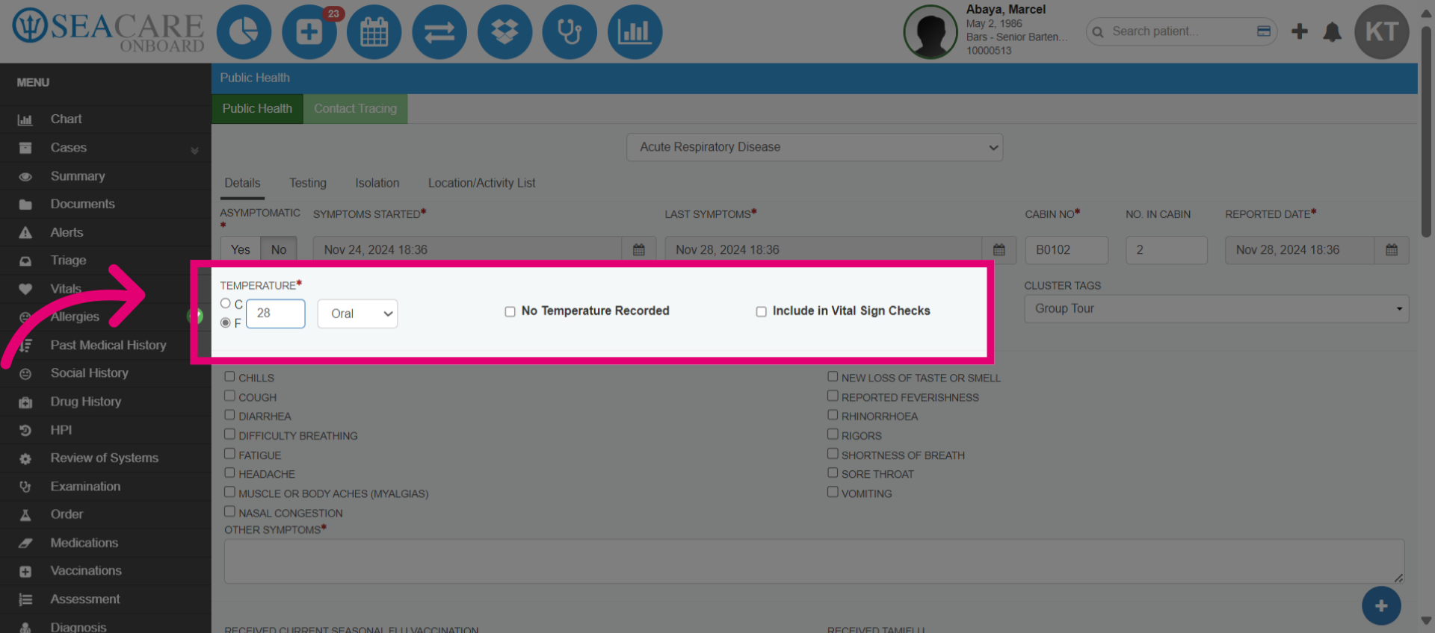
Task: Open calendar picker for Last Symptoms
Action: tap(999, 250)
